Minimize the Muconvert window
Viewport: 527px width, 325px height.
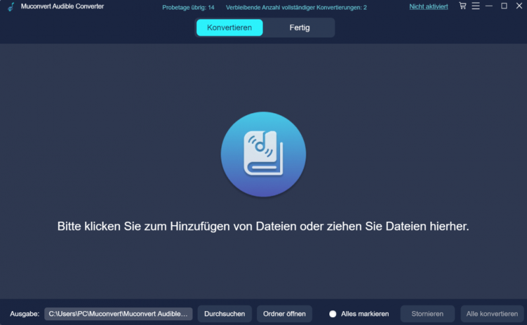pos(489,6)
